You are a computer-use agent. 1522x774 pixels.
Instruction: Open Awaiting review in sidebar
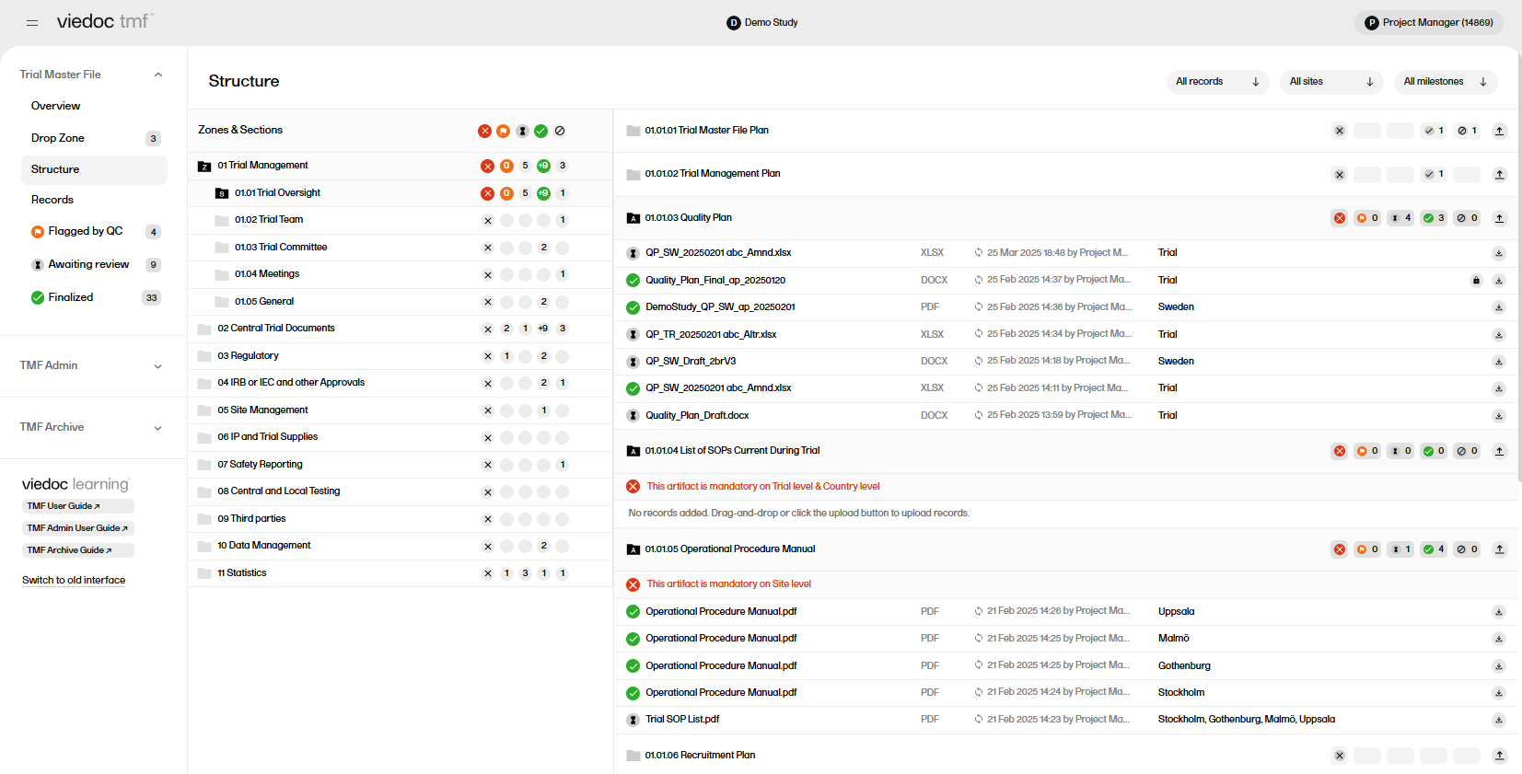[88, 264]
